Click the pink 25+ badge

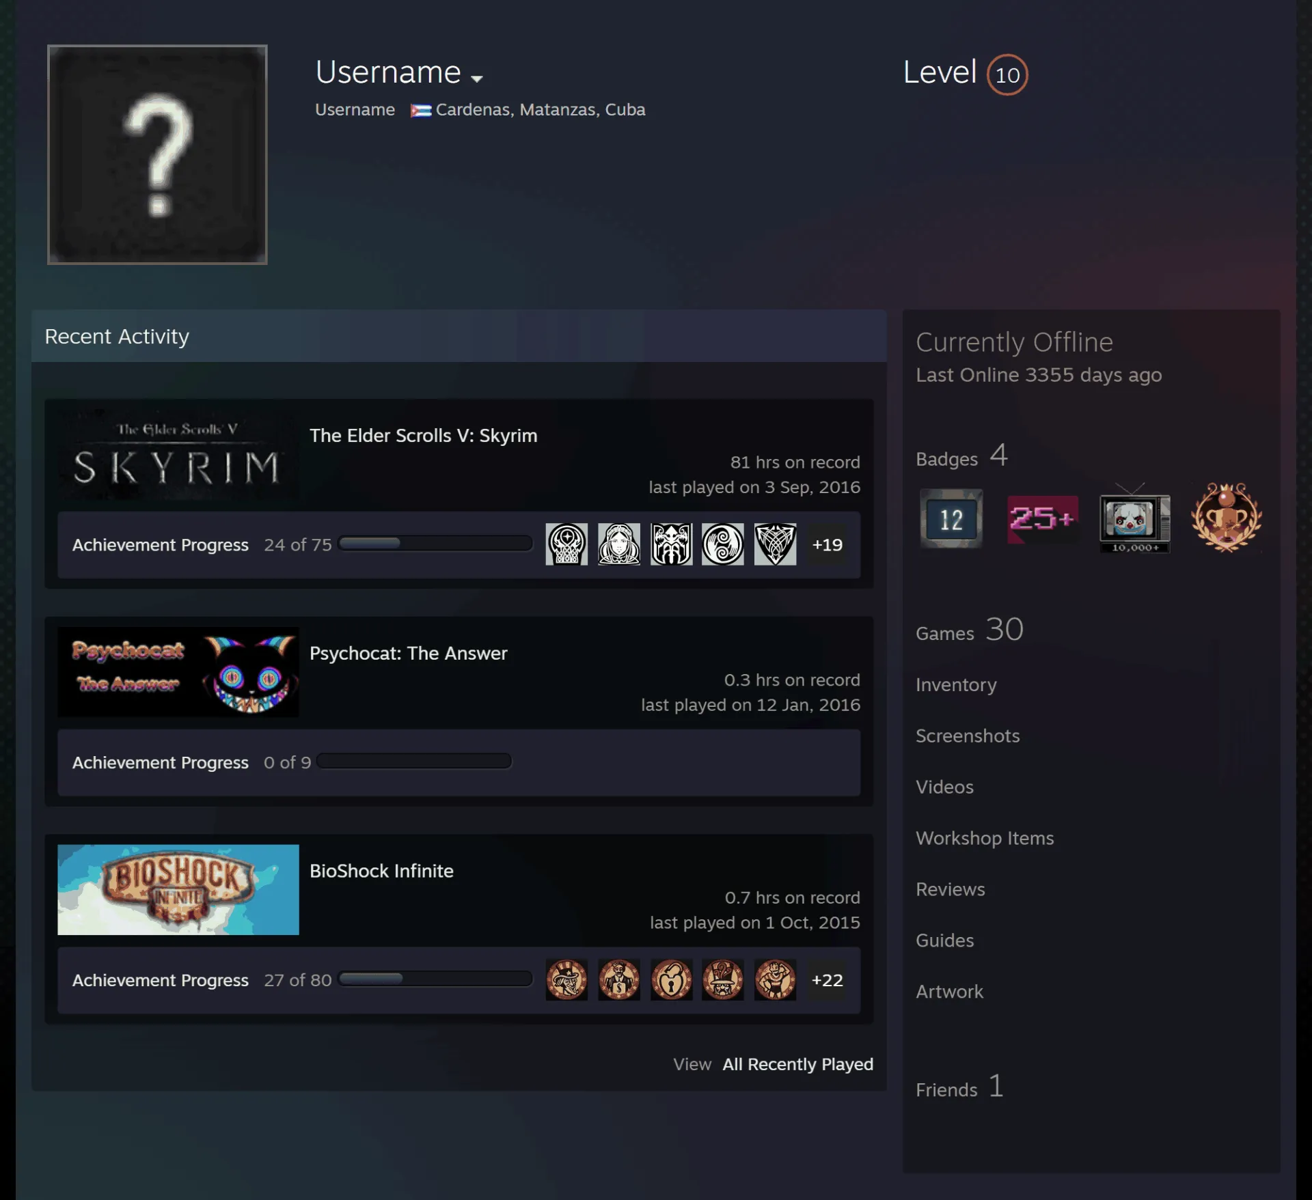pyautogui.click(x=1043, y=519)
